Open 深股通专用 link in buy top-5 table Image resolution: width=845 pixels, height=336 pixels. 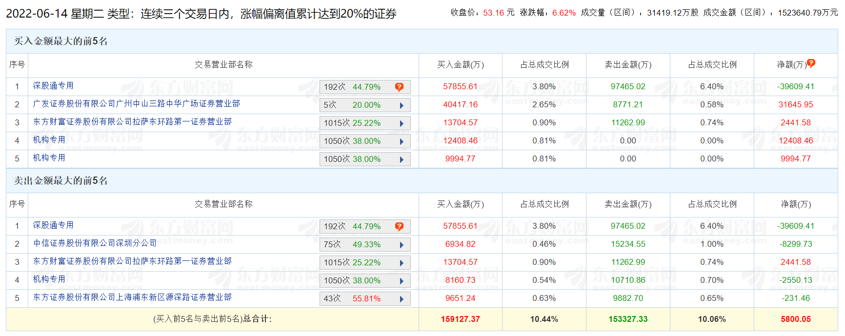[x=53, y=86]
